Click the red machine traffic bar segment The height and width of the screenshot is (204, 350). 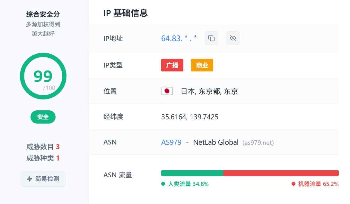tap(281, 173)
